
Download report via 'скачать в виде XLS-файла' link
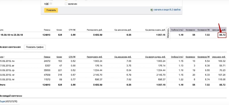tap(167, 10)
